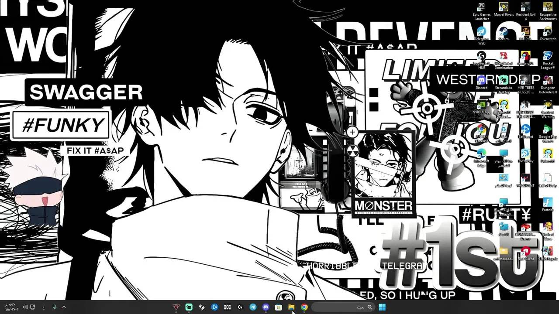Viewport: 559px width, 314px height.
Task: Click the taskbar search box
Action: [343, 307]
